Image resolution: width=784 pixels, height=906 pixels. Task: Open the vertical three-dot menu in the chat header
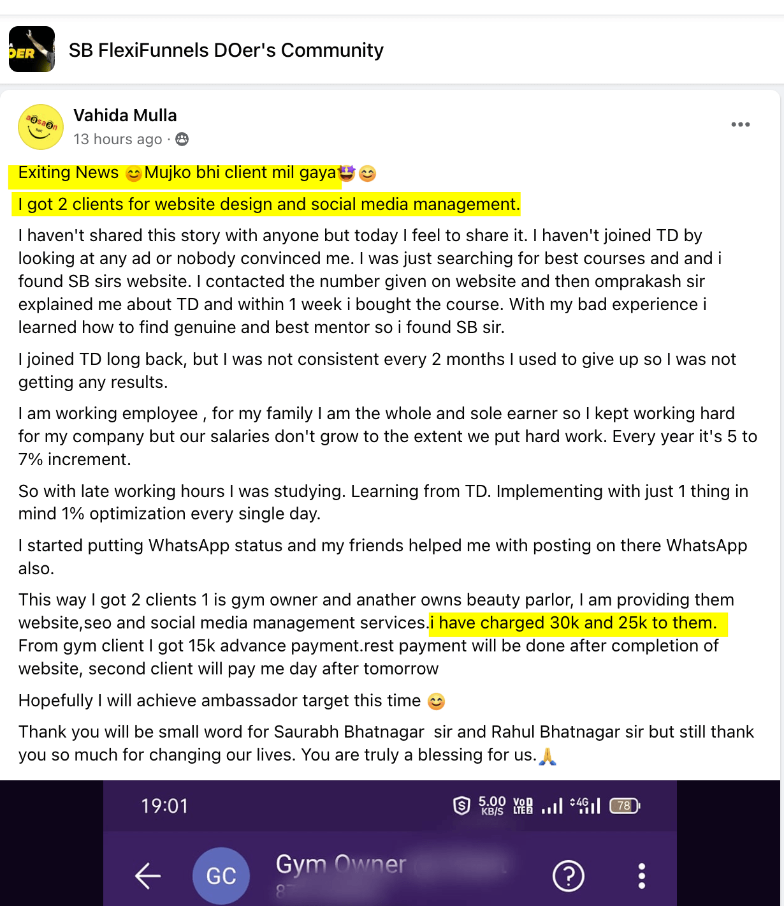[641, 875]
